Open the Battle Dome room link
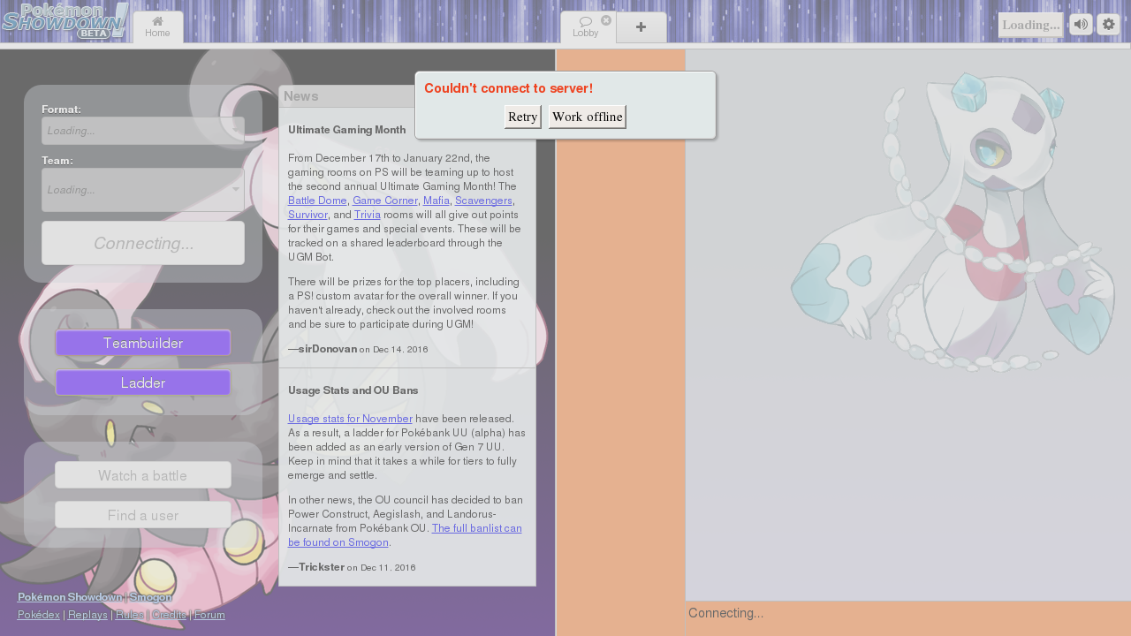The image size is (1131, 636). click(x=317, y=201)
